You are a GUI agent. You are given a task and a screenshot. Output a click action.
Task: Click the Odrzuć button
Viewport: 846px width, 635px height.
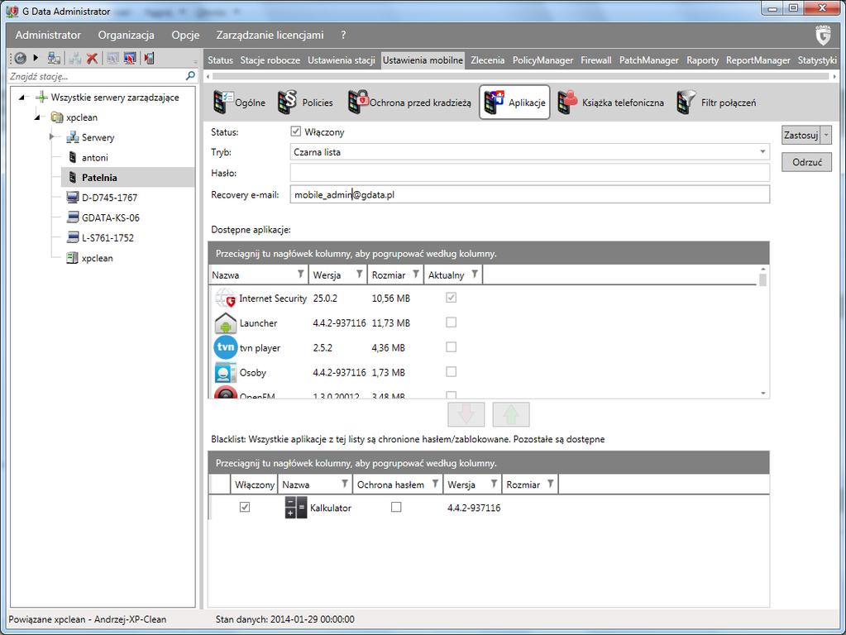806,162
